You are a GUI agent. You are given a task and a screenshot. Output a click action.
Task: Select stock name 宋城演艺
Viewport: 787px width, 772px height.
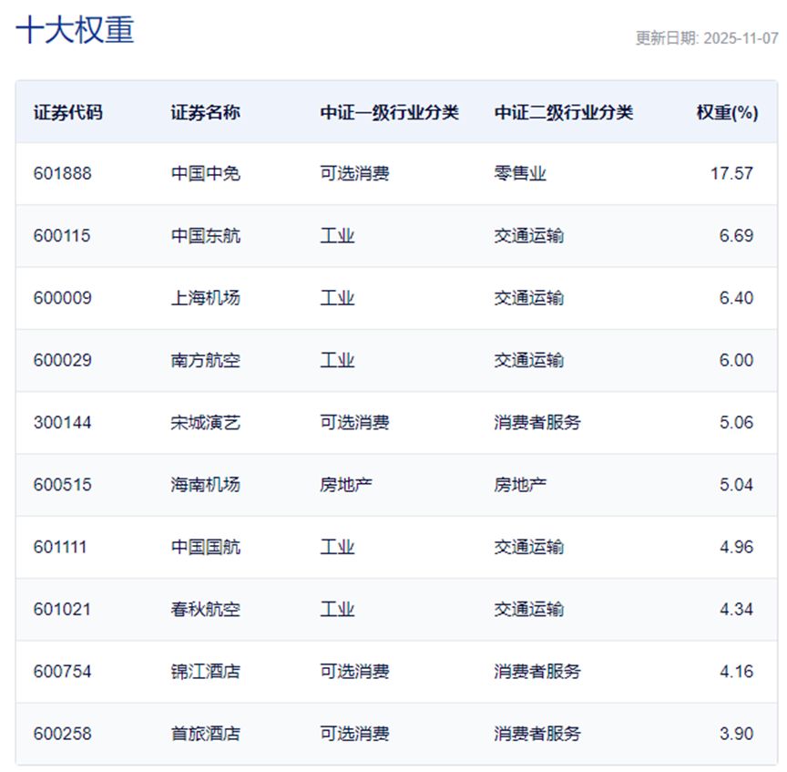pos(206,422)
